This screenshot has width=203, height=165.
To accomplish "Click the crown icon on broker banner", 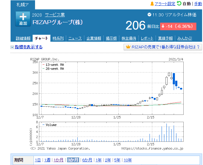I will (x=128, y=47).
